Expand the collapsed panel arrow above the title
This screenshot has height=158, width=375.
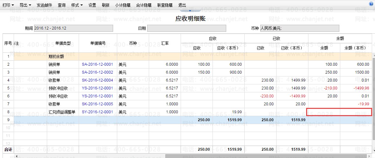click(190, 10)
